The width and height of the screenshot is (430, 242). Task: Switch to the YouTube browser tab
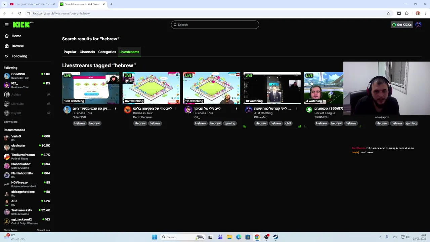[32, 4]
